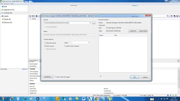The image size is (180, 101).
Task: Click Select All button
Action: pyautogui.click(x=133, y=31)
